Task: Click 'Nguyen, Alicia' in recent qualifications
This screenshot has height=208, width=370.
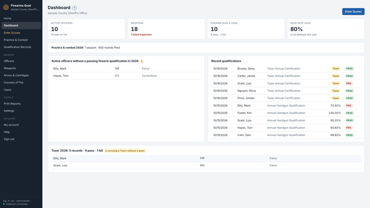Action: [x=247, y=91]
